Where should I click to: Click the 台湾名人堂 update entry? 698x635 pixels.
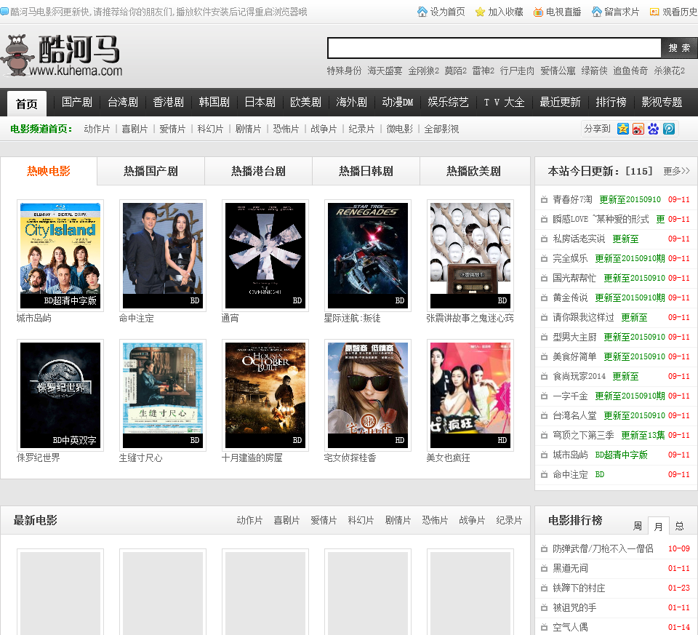pyautogui.click(x=574, y=415)
